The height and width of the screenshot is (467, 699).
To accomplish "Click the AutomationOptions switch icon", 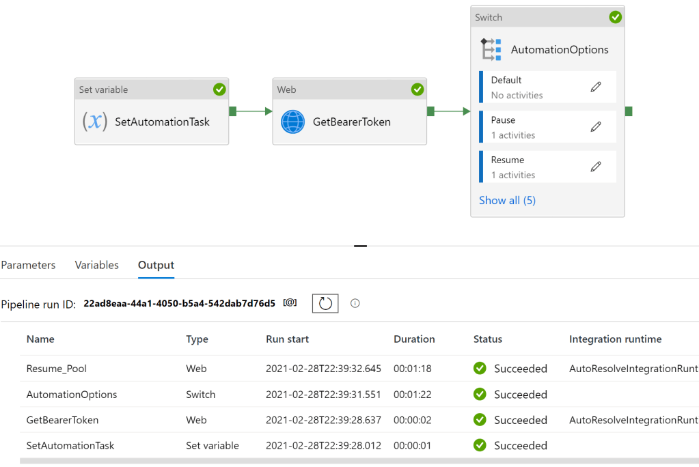I will (491, 50).
